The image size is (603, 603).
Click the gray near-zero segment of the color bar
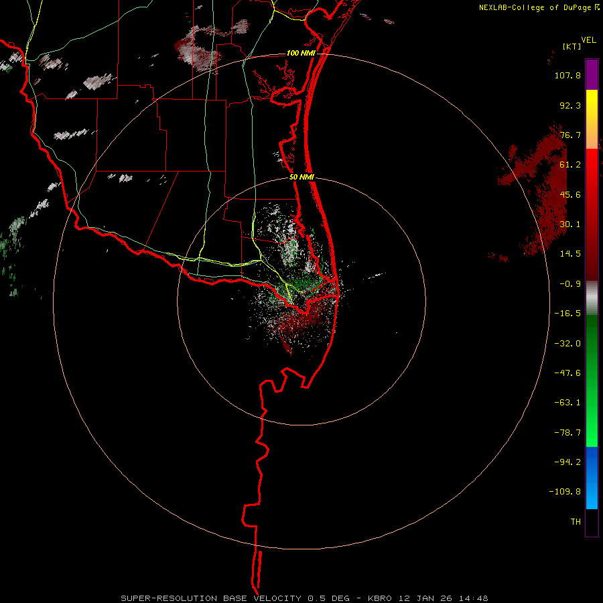click(x=592, y=298)
